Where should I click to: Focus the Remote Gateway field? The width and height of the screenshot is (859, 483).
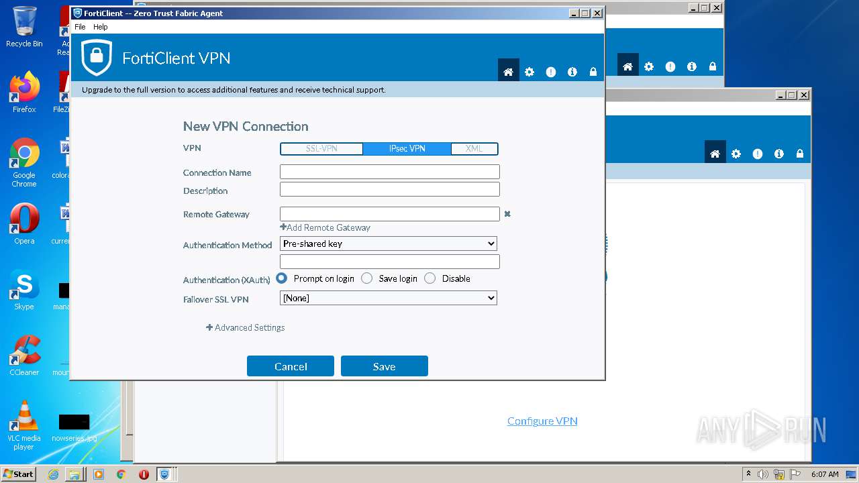tap(390, 214)
